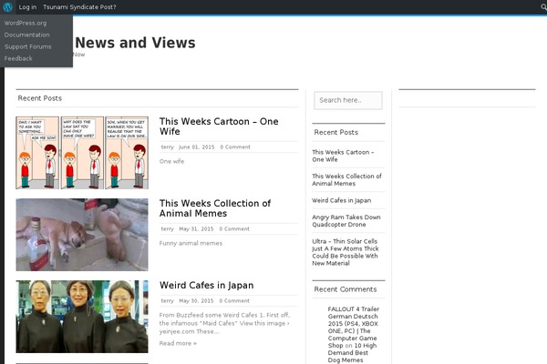Select Support Forums in the dropdown menu
Screen dimensions: 547x364
tap(28, 46)
